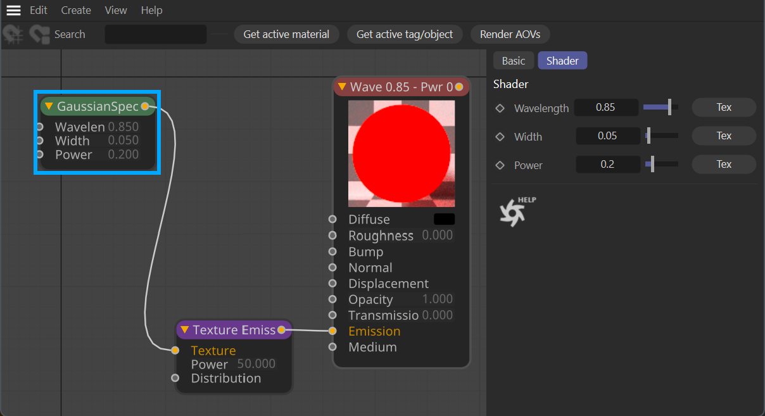
Task: Open Octane help via the logo icon
Action: tap(512, 212)
